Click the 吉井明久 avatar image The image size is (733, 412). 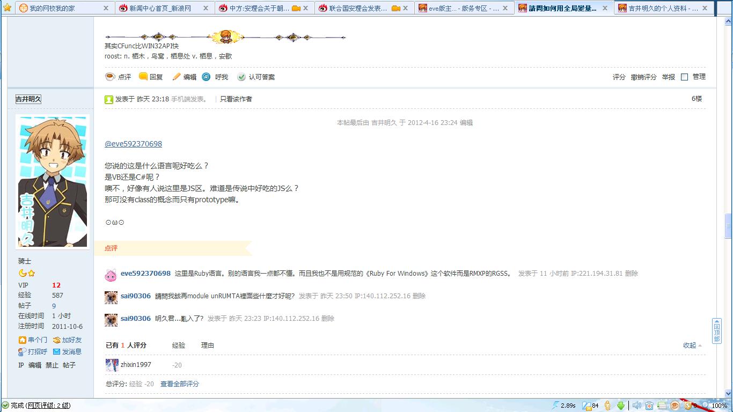(x=53, y=181)
